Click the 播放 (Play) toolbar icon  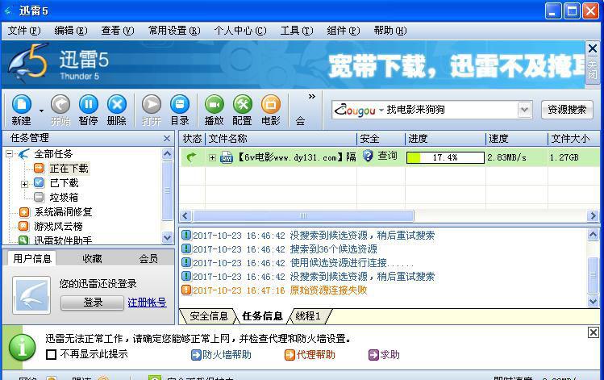click(x=215, y=111)
